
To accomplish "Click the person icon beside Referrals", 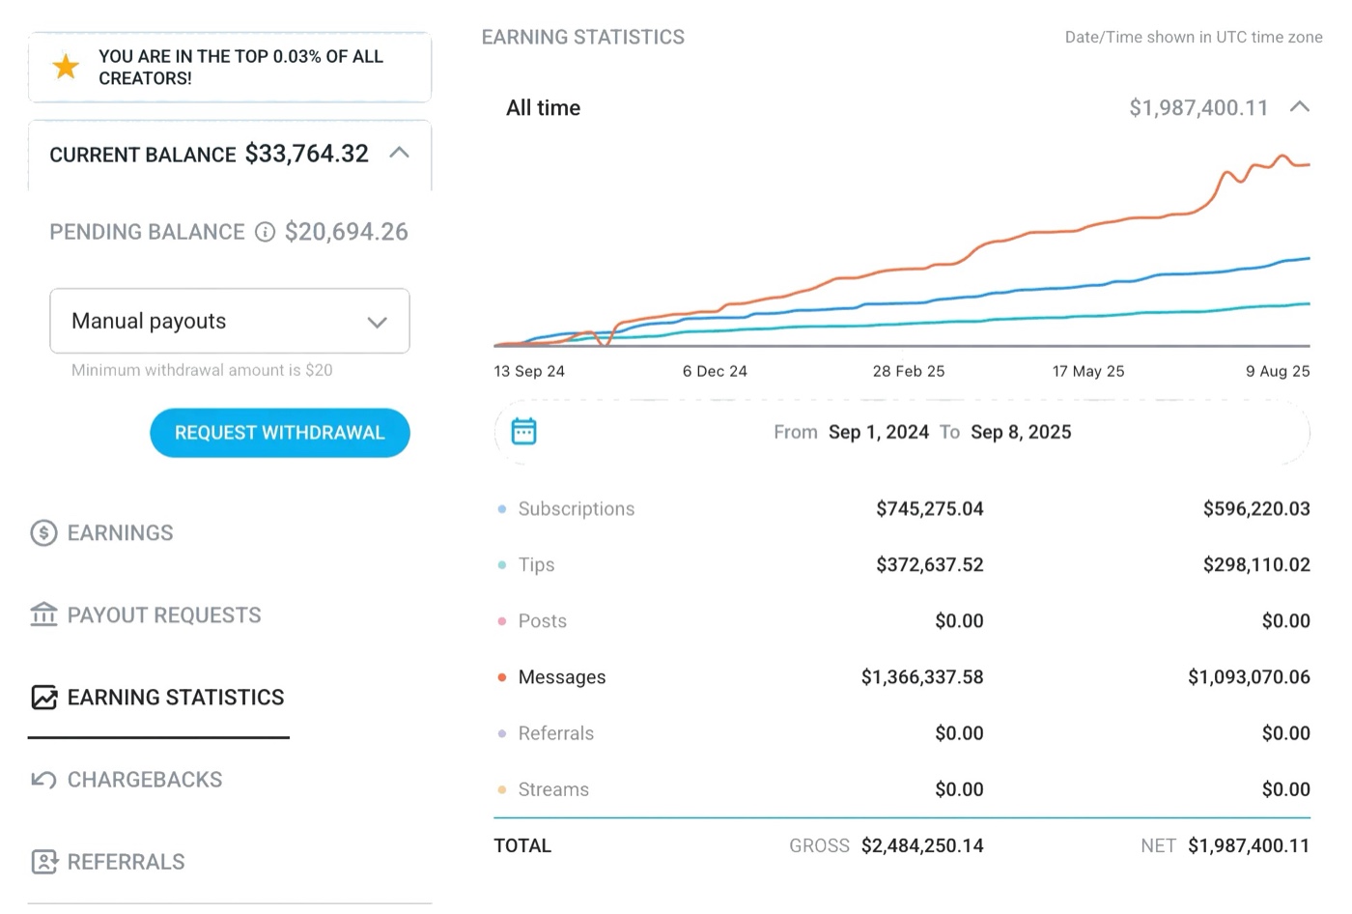I will click(x=44, y=862).
